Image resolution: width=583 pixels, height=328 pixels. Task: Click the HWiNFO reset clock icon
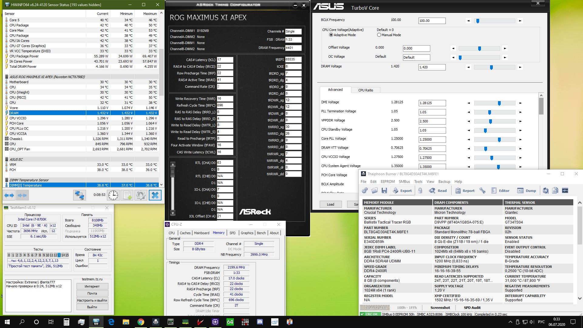[113, 195]
